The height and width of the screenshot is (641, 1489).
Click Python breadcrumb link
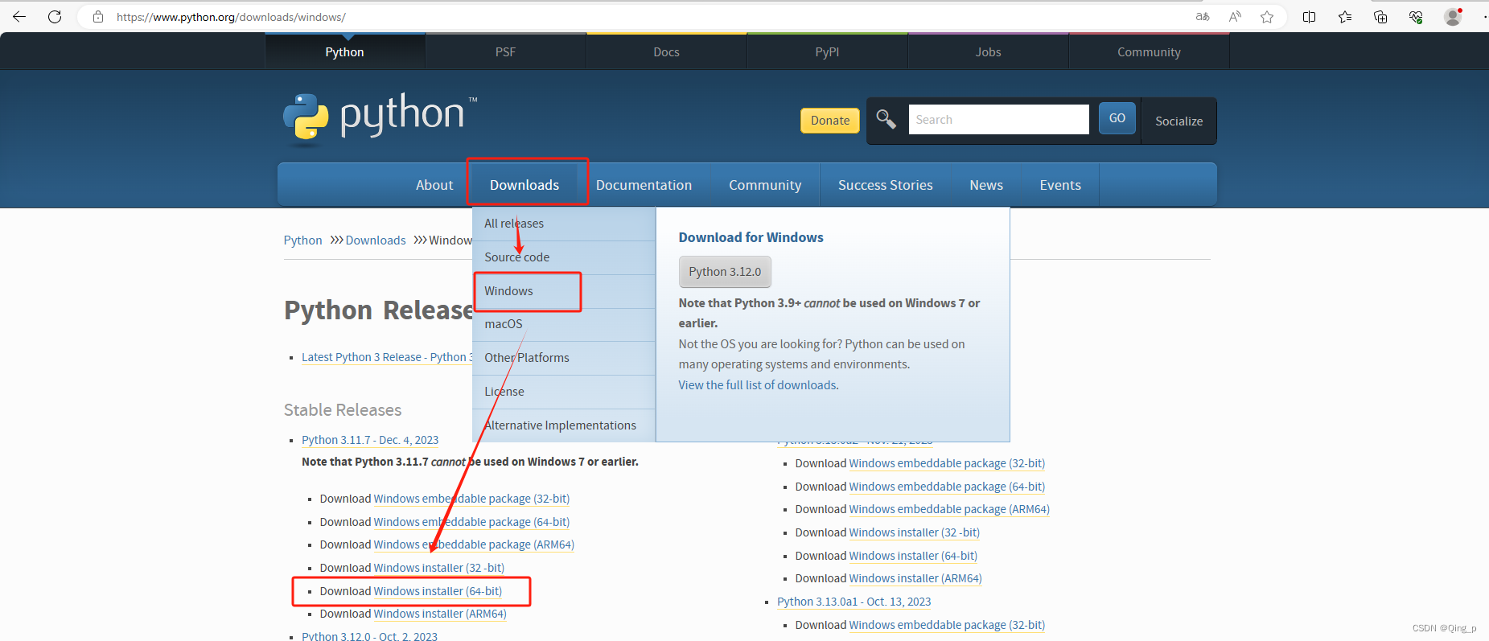(x=302, y=240)
